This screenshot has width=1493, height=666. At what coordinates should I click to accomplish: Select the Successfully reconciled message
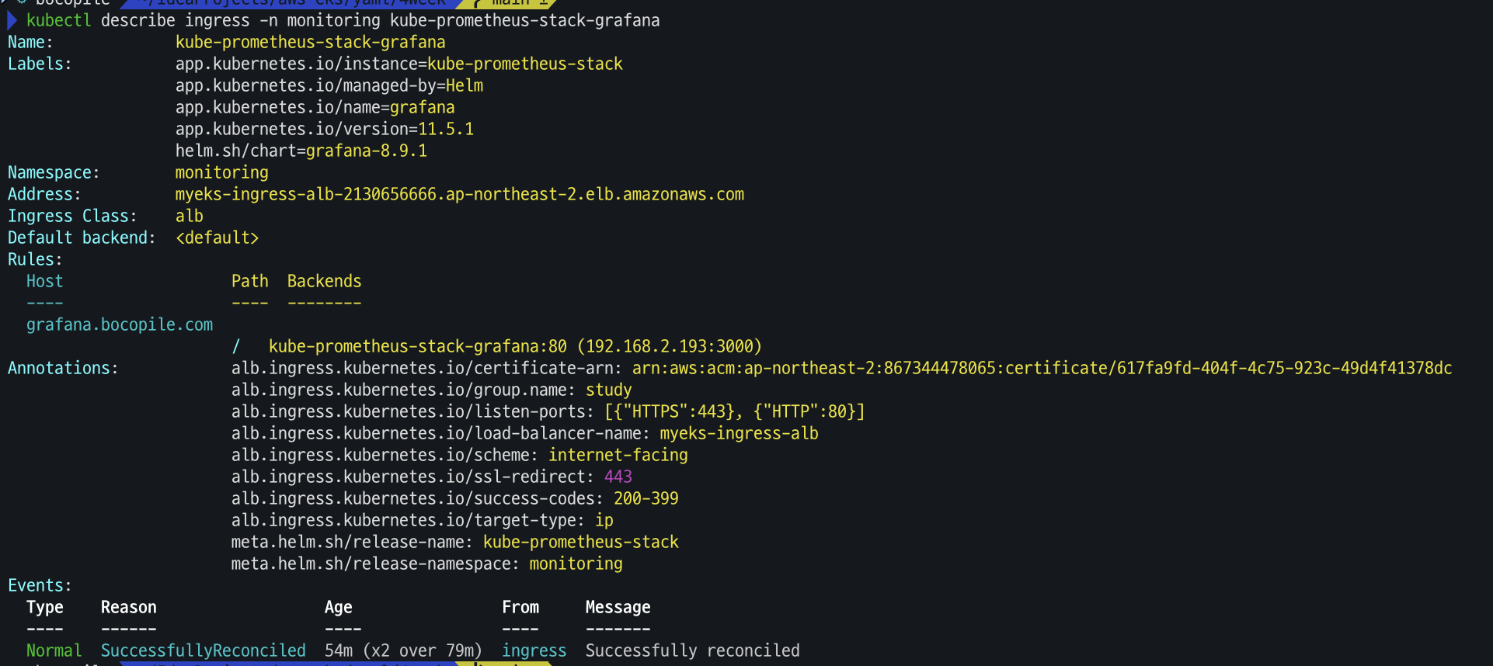[693, 650]
